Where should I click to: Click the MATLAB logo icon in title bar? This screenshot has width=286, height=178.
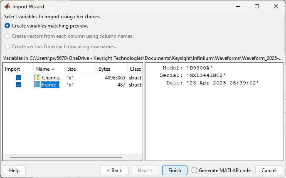coord(7,7)
